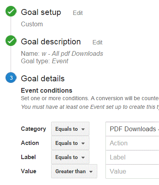This screenshot has height=185, width=159.
Task: Click the green checkmark beside Goal description
Action: pos(11,41)
